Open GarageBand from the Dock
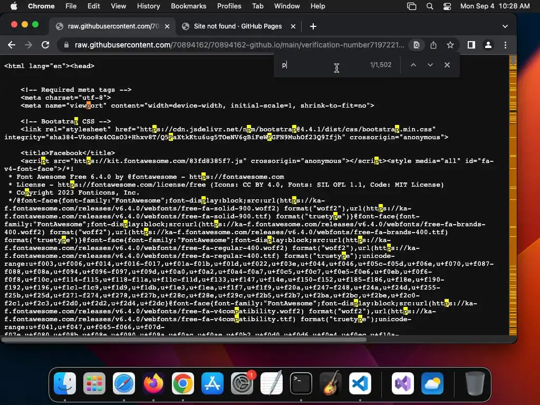 click(x=330, y=383)
